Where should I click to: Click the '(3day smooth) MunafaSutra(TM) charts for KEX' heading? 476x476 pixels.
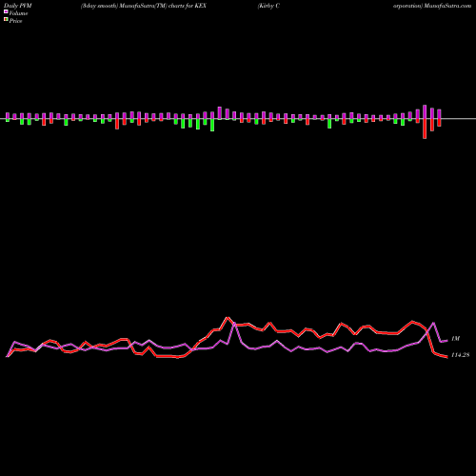click(x=144, y=6)
